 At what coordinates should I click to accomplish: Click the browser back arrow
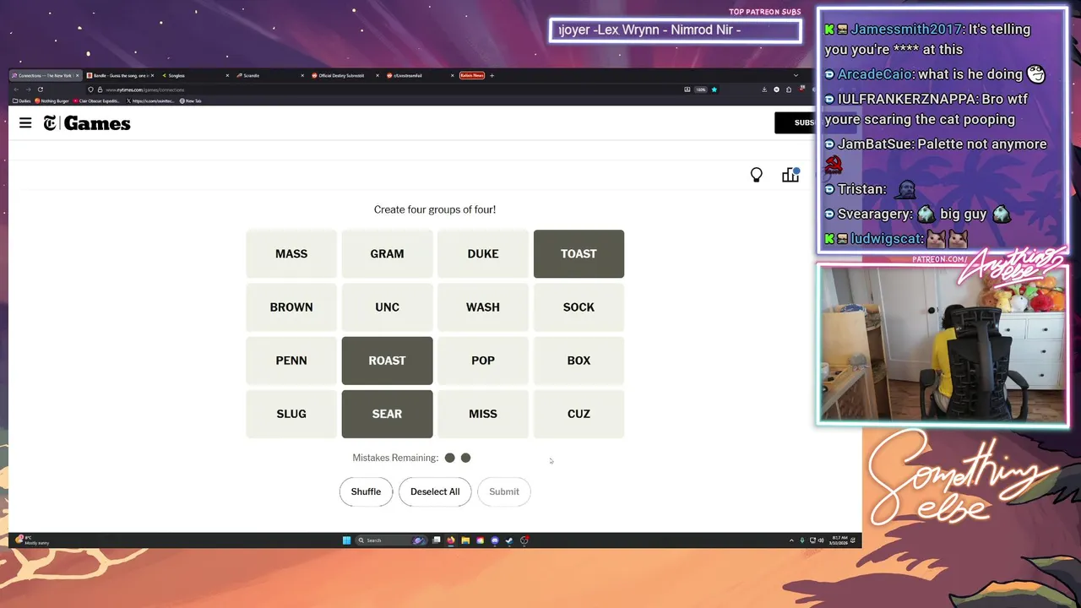(16, 90)
